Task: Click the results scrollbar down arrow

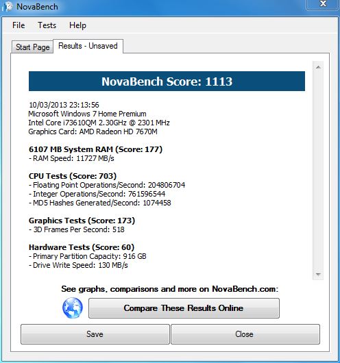Action: pos(318,275)
